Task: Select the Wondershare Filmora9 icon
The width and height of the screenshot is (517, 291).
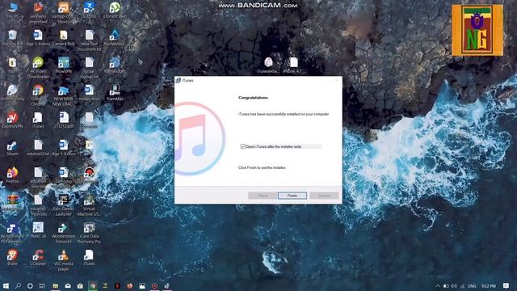Action: 64,233
